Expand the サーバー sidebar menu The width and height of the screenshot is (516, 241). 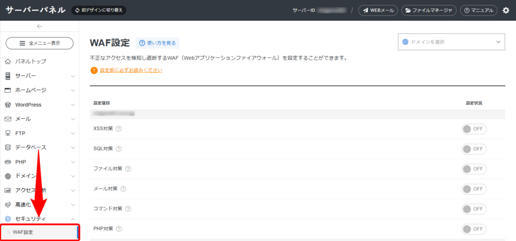click(x=39, y=76)
